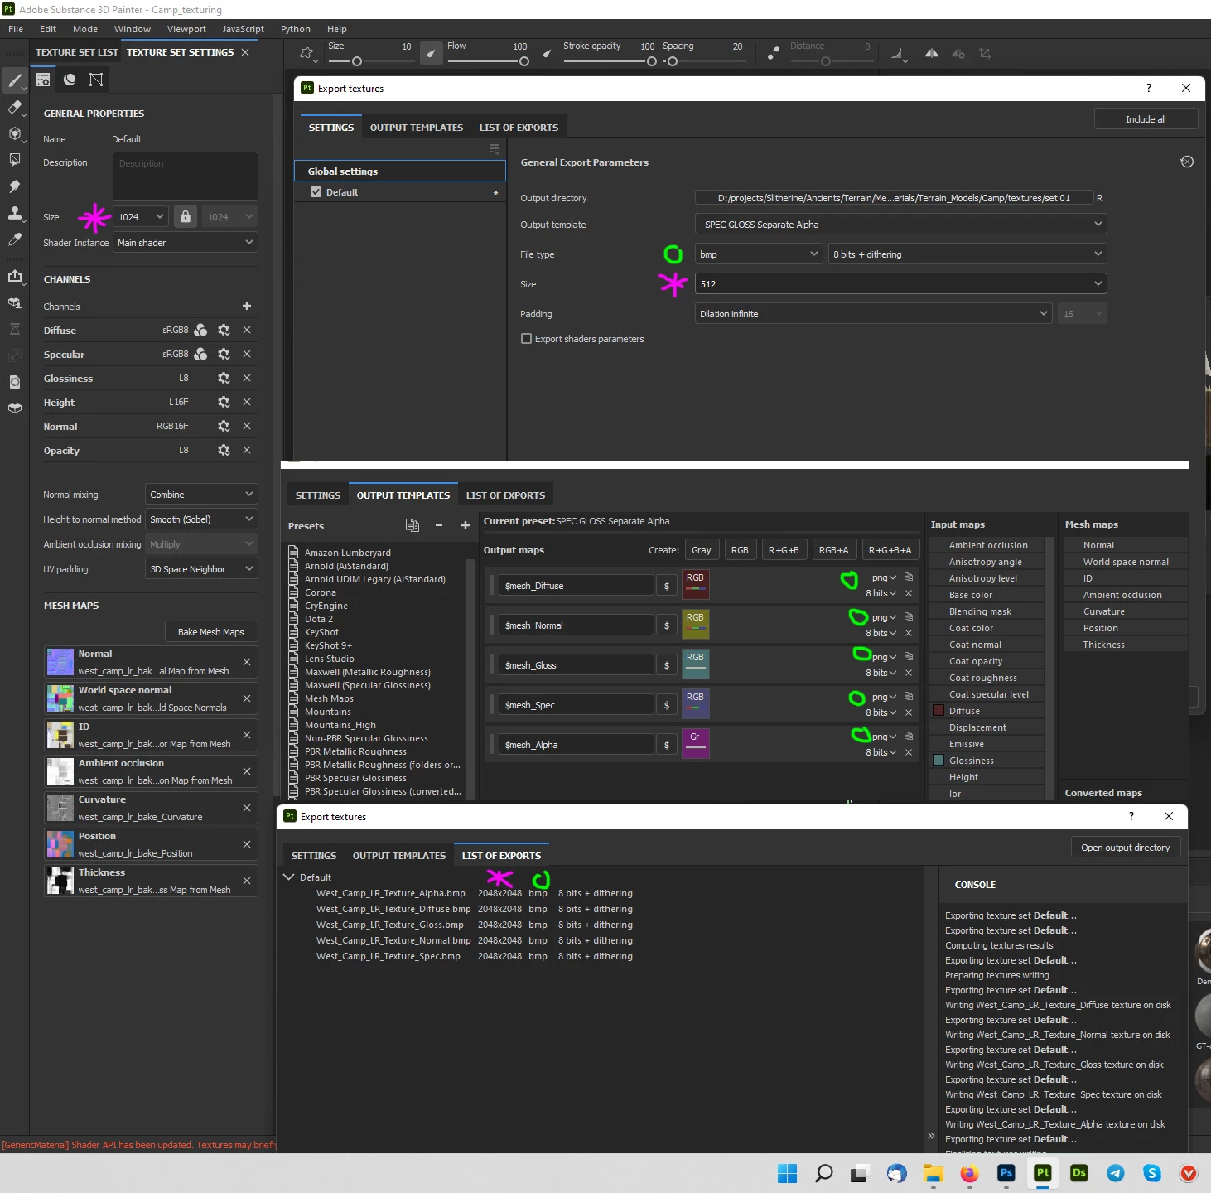Open Settings tab in bottom Export textures window

click(314, 856)
